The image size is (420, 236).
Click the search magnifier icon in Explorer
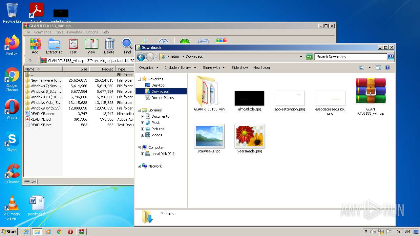[x=391, y=57]
